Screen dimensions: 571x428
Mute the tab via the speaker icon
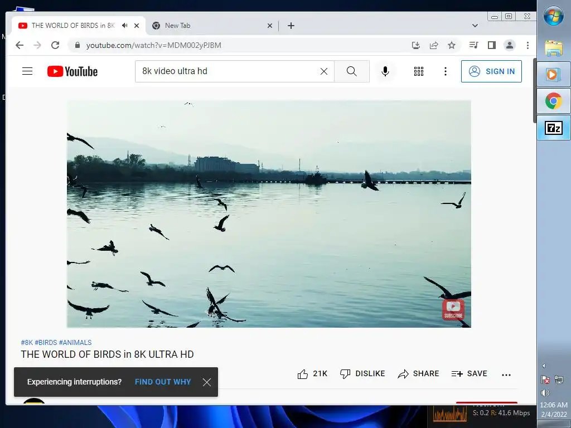pyautogui.click(x=124, y=26)
